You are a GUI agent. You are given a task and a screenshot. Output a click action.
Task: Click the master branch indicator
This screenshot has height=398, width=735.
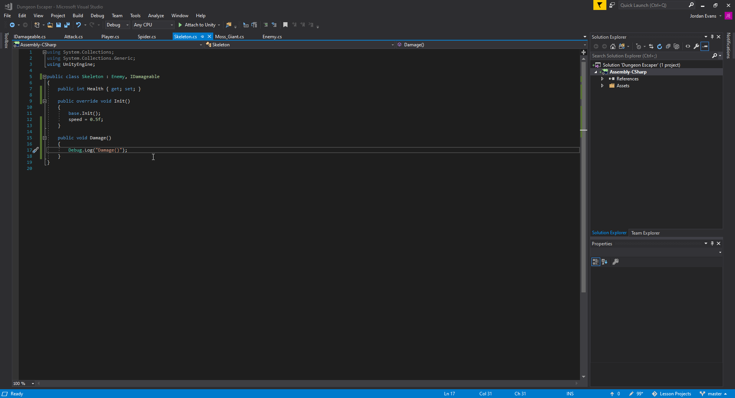(x=714, y=394)
